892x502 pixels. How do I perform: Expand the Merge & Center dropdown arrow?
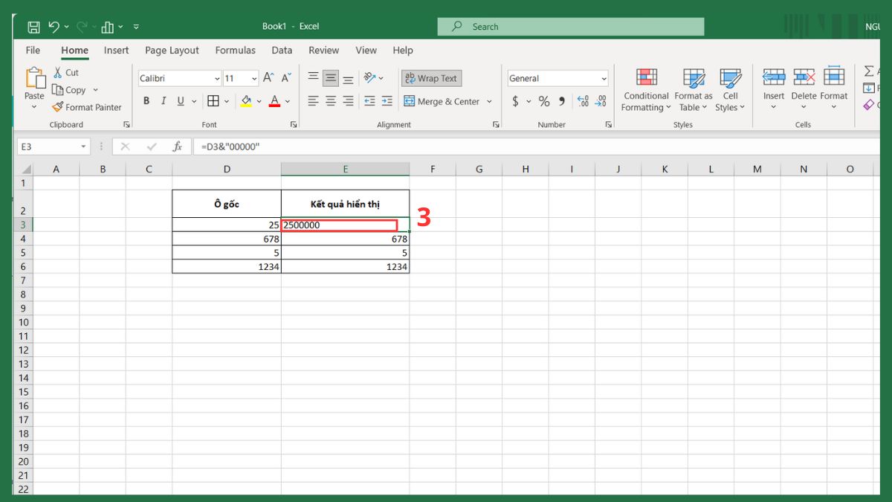(489, 102)
